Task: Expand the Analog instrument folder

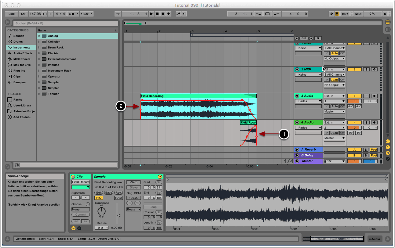Action: pyautogui.click(x=39, y=36)
